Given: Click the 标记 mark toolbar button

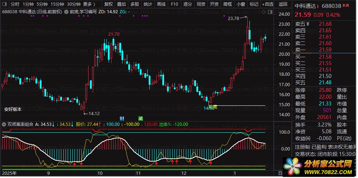Looking at the screenshot, I should click(x=254, y=4).
